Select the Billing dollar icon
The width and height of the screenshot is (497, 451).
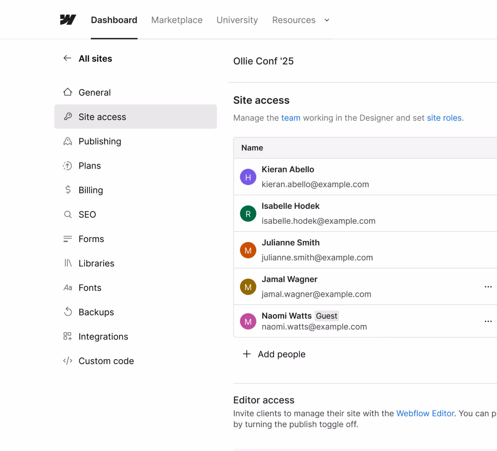pyautogui.click(x=68, y=190)
